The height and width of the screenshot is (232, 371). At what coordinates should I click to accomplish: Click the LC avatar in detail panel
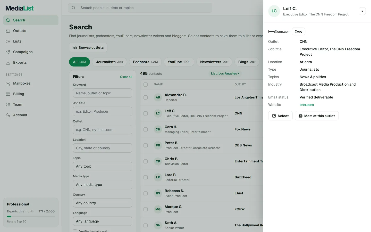(274, 11)
